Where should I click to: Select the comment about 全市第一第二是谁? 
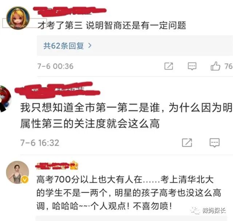click(x=126, y=115)
